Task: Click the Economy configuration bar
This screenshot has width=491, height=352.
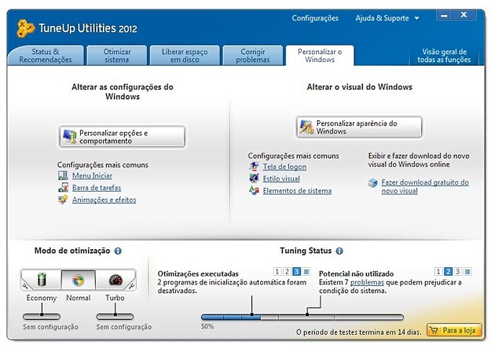Action: (42, 317)
